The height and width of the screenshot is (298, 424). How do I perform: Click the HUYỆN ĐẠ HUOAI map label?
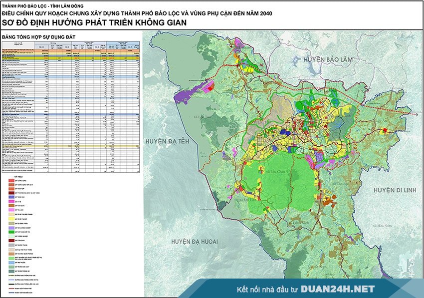tap(195, 241)
